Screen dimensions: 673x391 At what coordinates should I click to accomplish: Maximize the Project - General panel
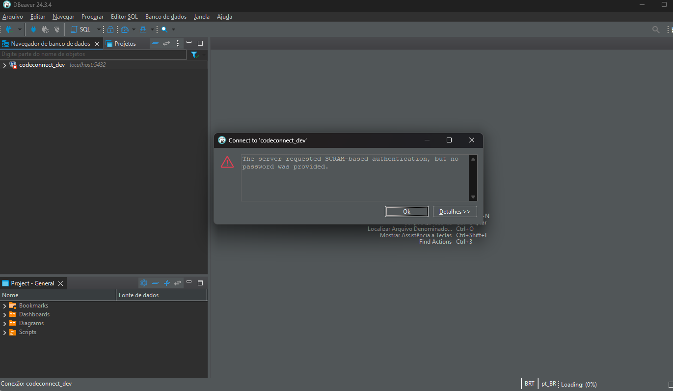coord(200,282)
